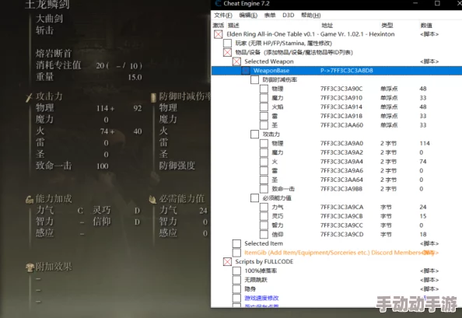Click the 能力加成 icon in game
Image resolution: width=462 pixels, height=318 pixels.
tap(30, 200)
